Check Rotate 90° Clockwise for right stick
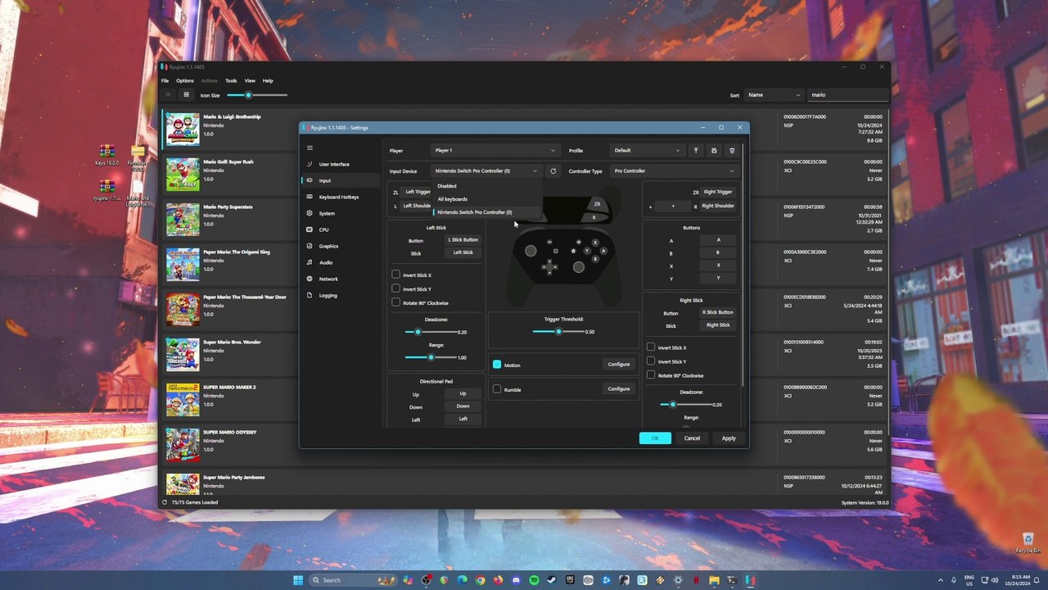 point(652,375)
